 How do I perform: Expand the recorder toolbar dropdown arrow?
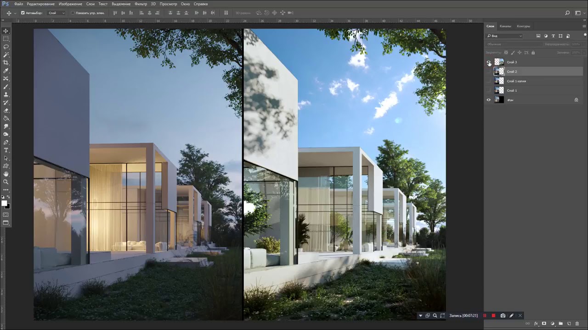point(420,316)
